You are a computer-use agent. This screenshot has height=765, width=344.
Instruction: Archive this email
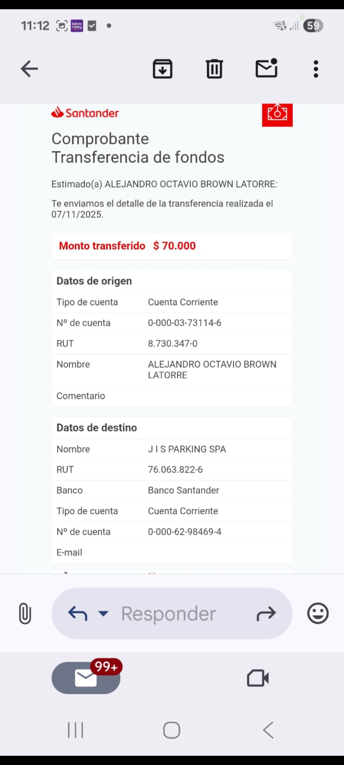point(162,69)
